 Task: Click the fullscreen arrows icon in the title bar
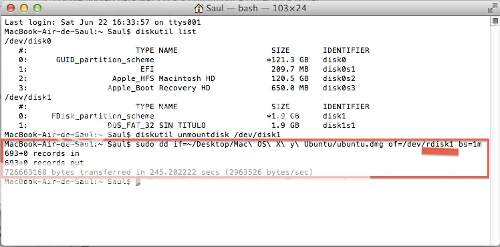pos(493,8)
